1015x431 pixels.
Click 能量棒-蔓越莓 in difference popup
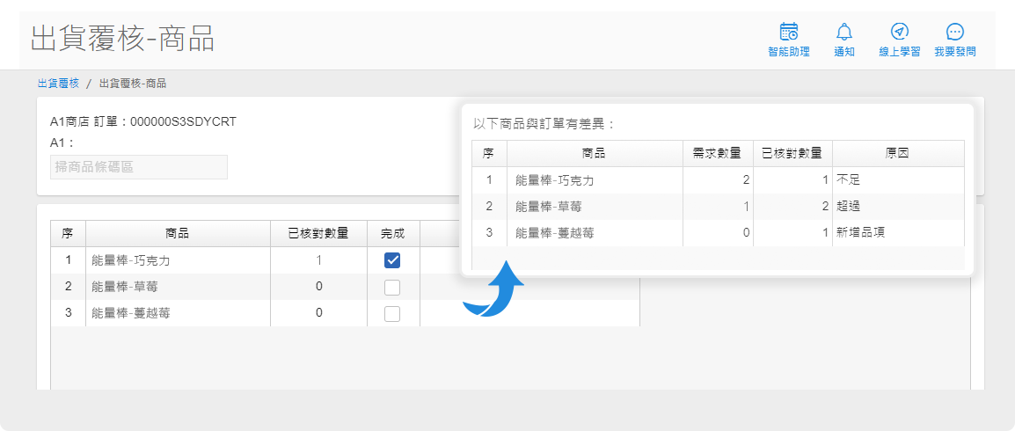pos(555,233)
